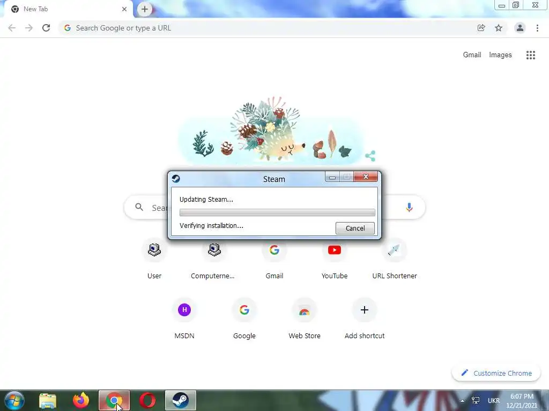Open the Images link
549x411 pixels.
coord(500,55)
